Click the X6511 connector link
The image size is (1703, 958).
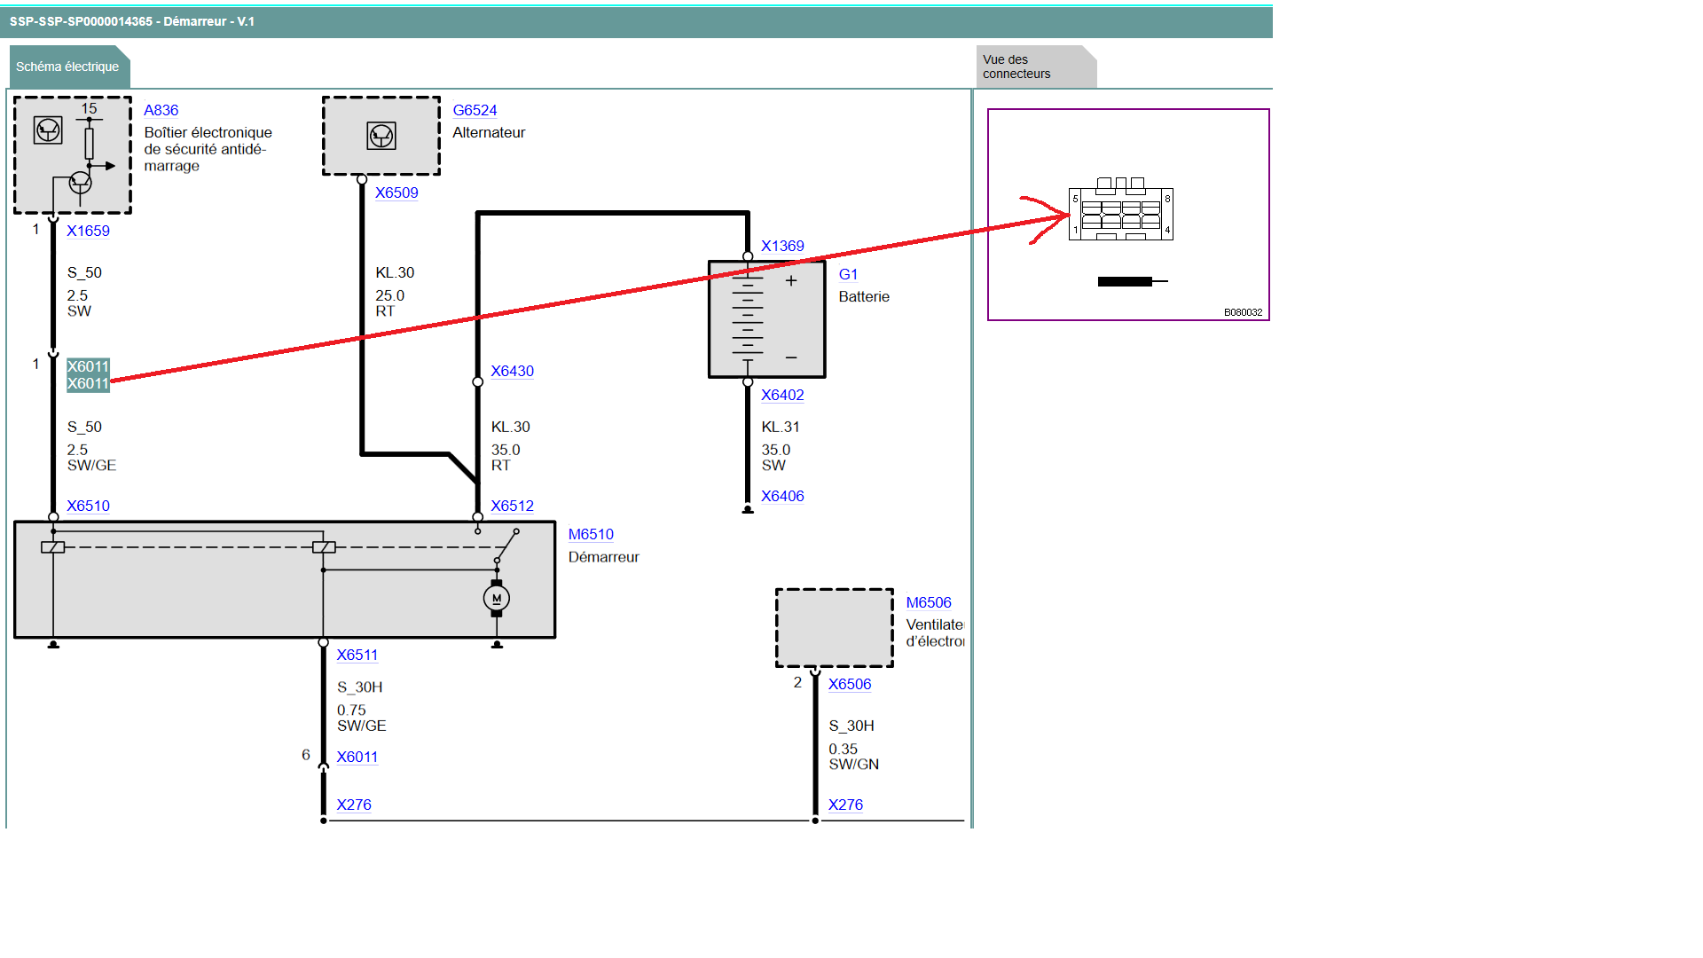coord(357,655)
